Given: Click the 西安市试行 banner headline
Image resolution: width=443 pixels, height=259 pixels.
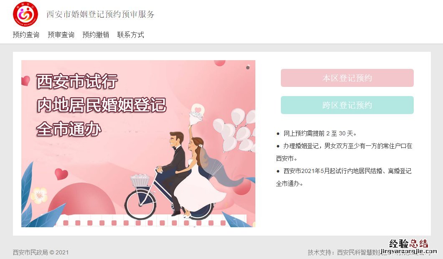Looking at the screenshot, I should (77, 81).
